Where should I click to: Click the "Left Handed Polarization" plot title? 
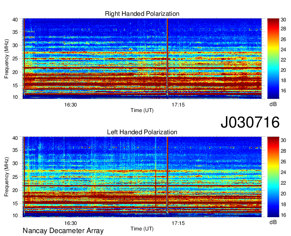(x=142, y=132)
